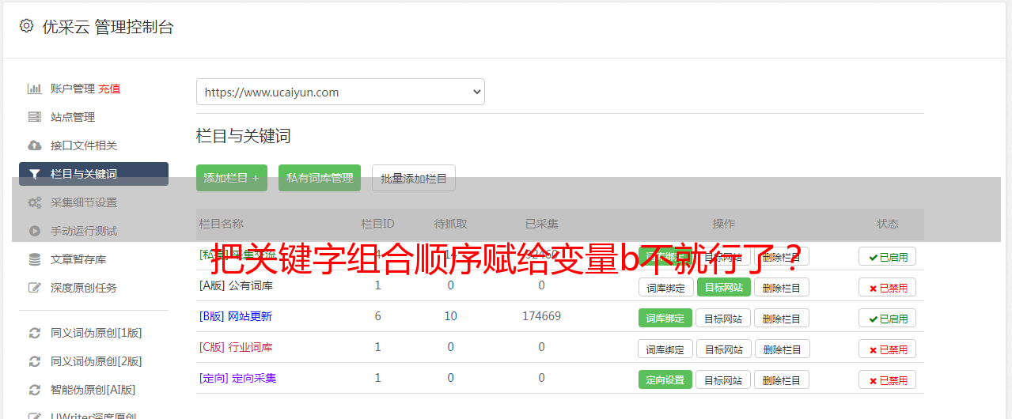
Task: Click the gear icon beside 优采云 管理控制台
Action: (27, 26)
